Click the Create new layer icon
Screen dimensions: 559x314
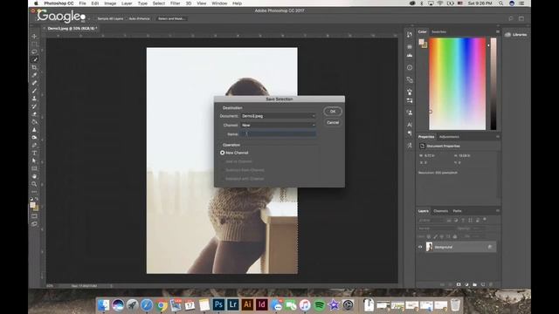[483, 285]
